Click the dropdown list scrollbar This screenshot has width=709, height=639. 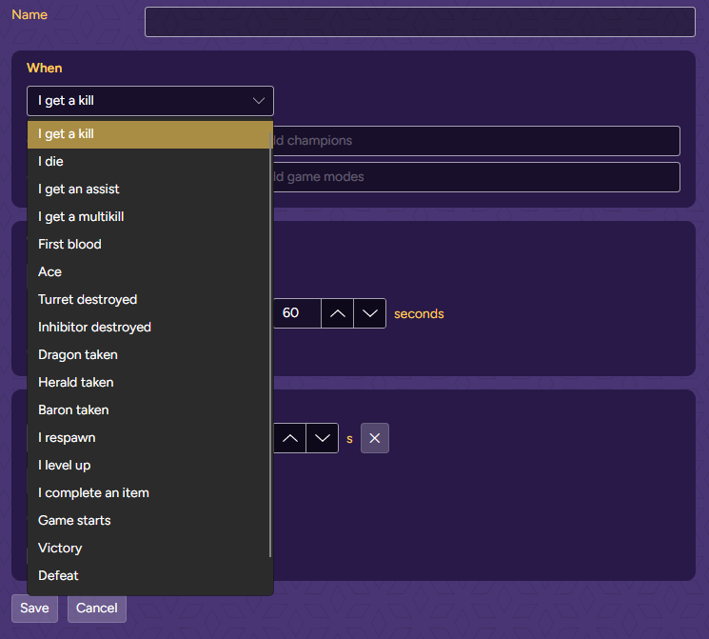(x=270, y=344)
